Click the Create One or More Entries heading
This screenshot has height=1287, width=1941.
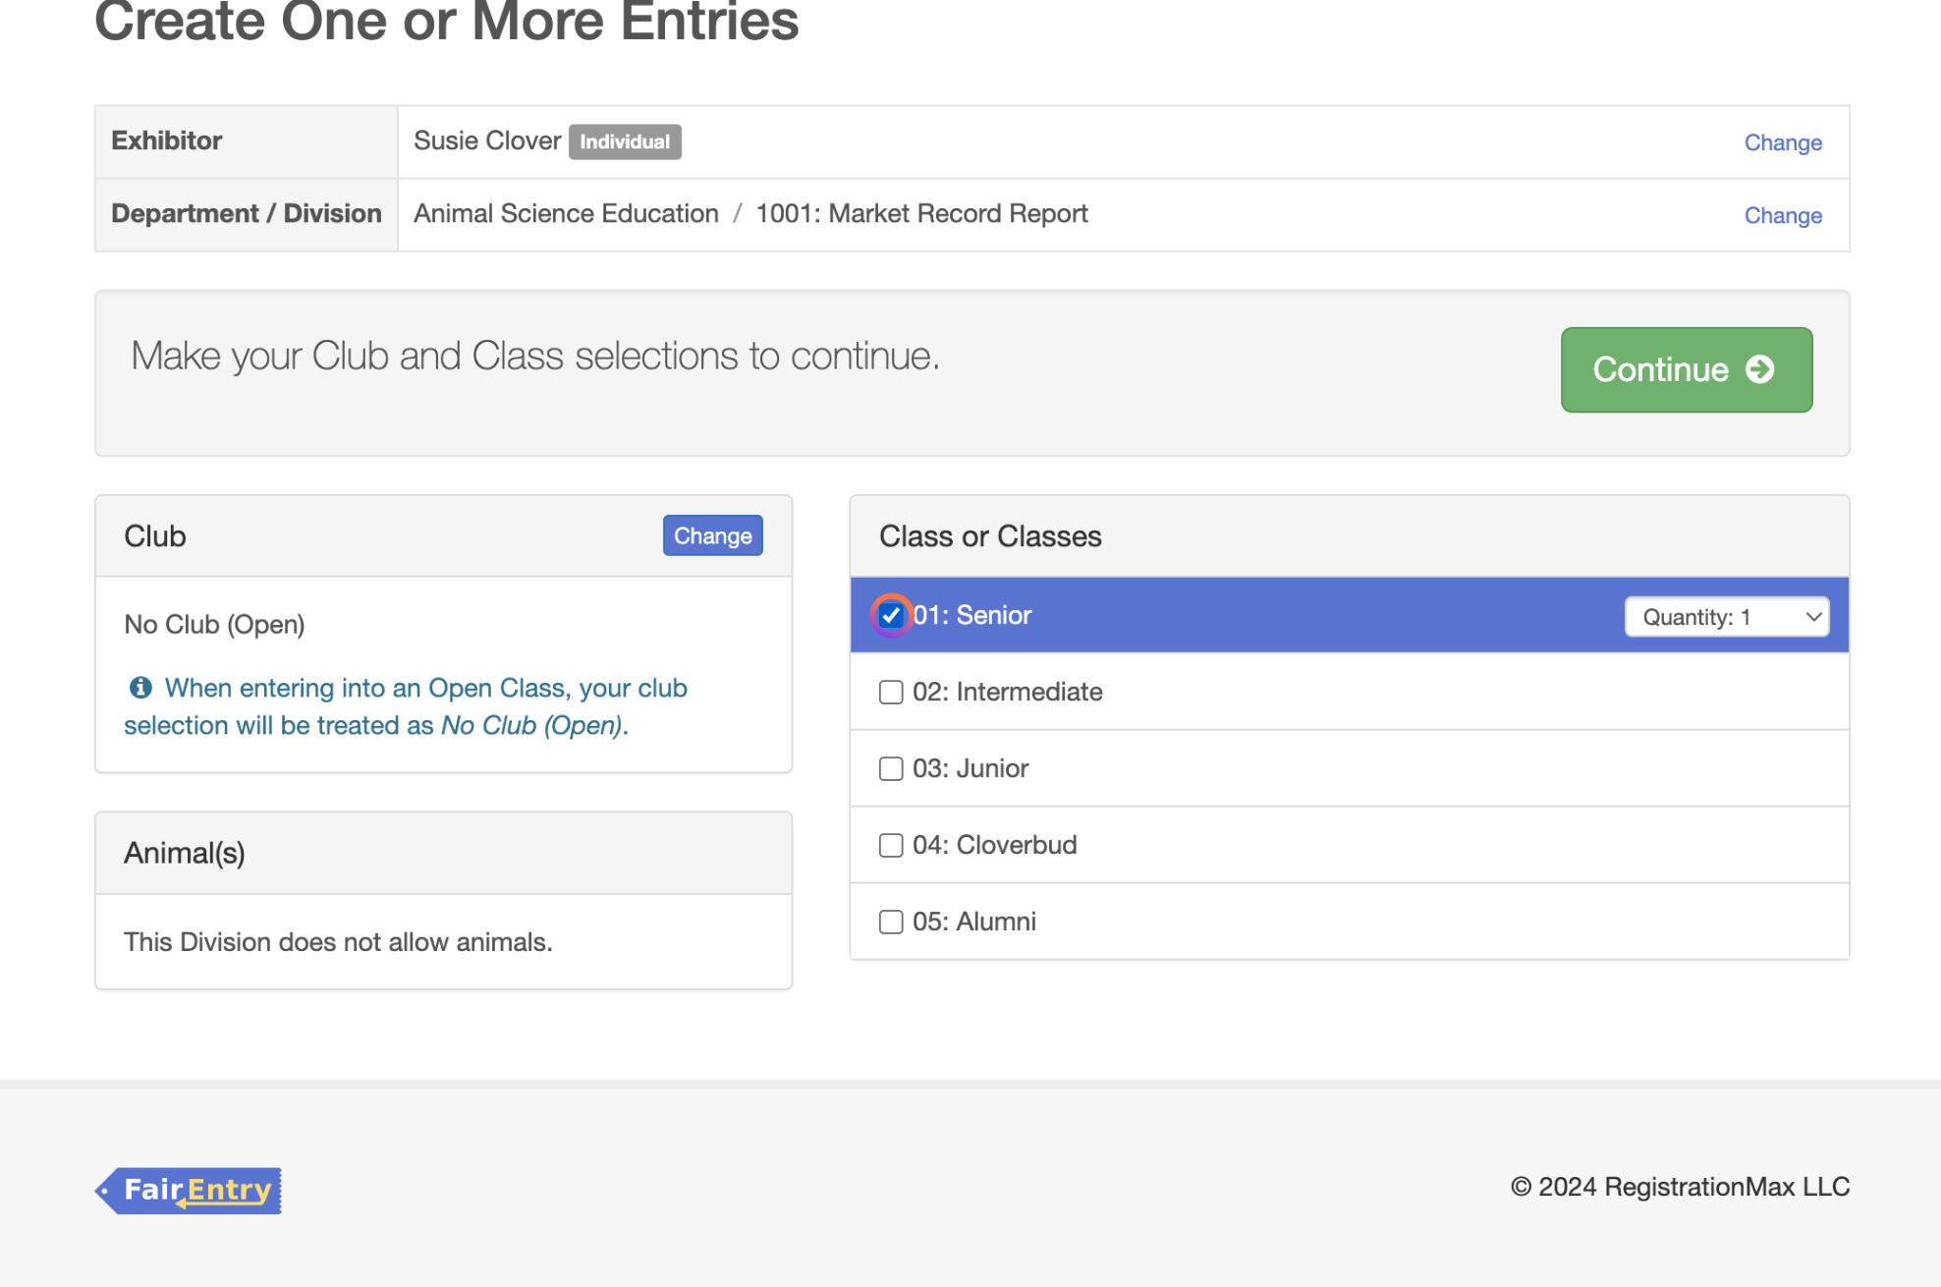coord(447,22)
